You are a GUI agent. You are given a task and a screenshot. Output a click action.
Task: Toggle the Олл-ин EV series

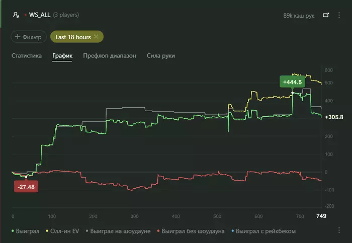pyautogui.click(x=63, y=231)
